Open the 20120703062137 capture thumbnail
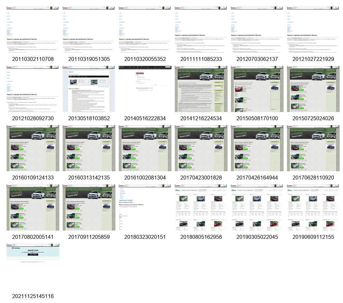This screenshot has width=343, height=303. pyautogui.click(x=257, y=30)
